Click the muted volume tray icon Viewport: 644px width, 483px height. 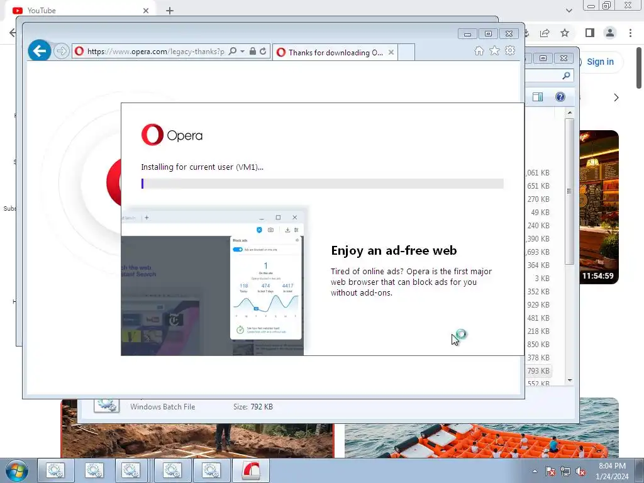point(580,471)
